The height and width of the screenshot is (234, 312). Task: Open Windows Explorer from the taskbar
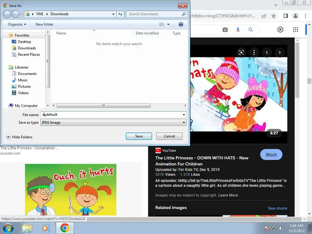click(x=27, y=228)
